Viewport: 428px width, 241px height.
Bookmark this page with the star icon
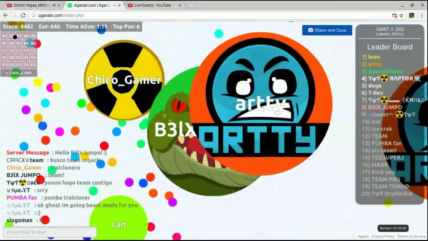[402, 15]
